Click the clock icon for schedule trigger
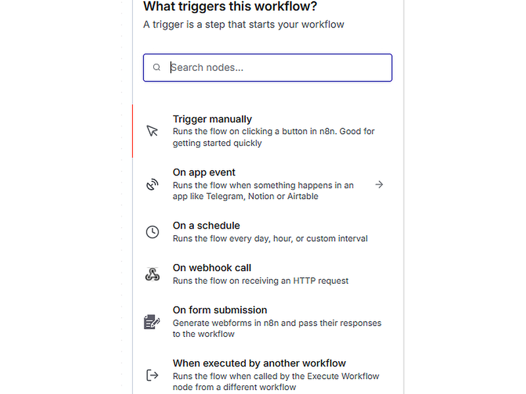The height and width of the screenshot is (394, 526). 153,232
